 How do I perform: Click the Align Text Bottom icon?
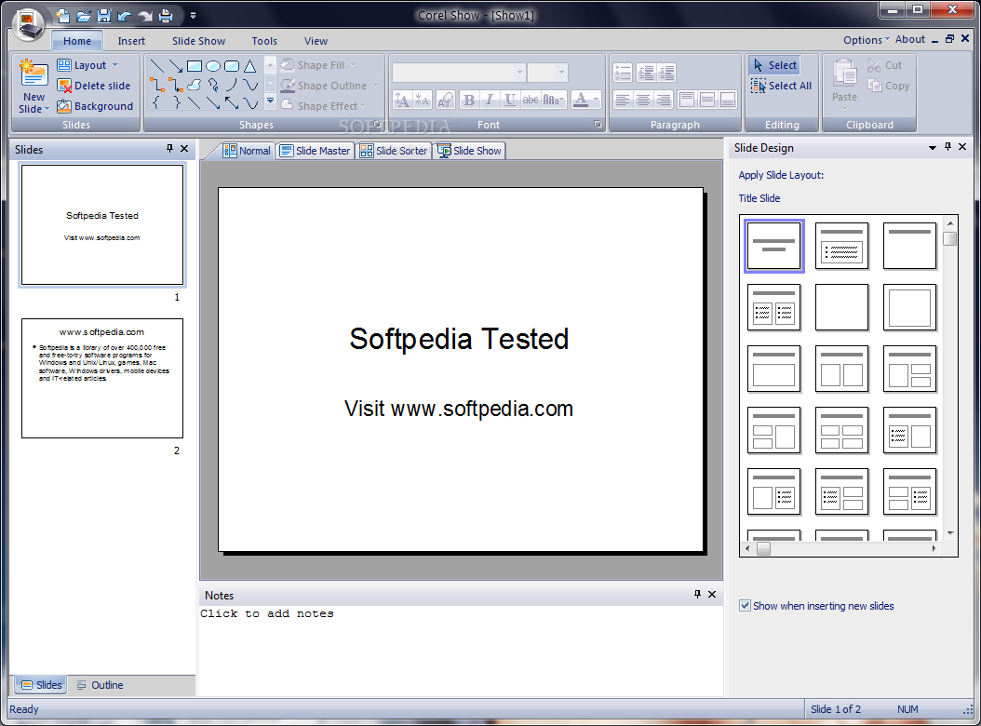point(728,101)
